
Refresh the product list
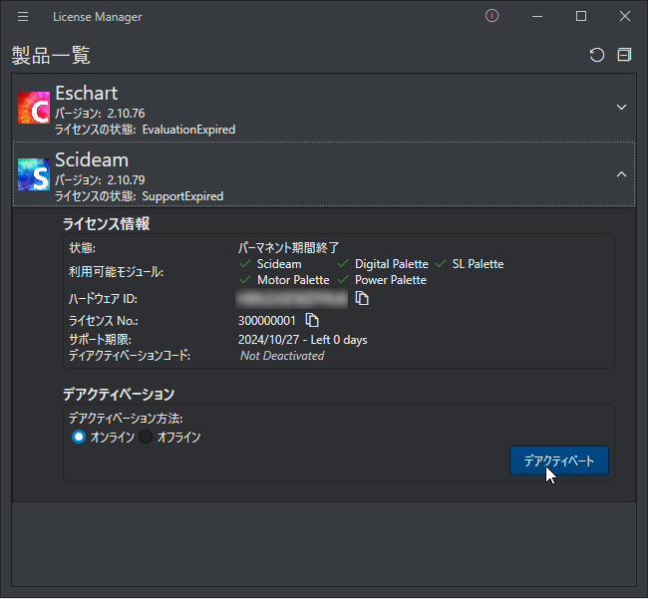coord(597,55)
